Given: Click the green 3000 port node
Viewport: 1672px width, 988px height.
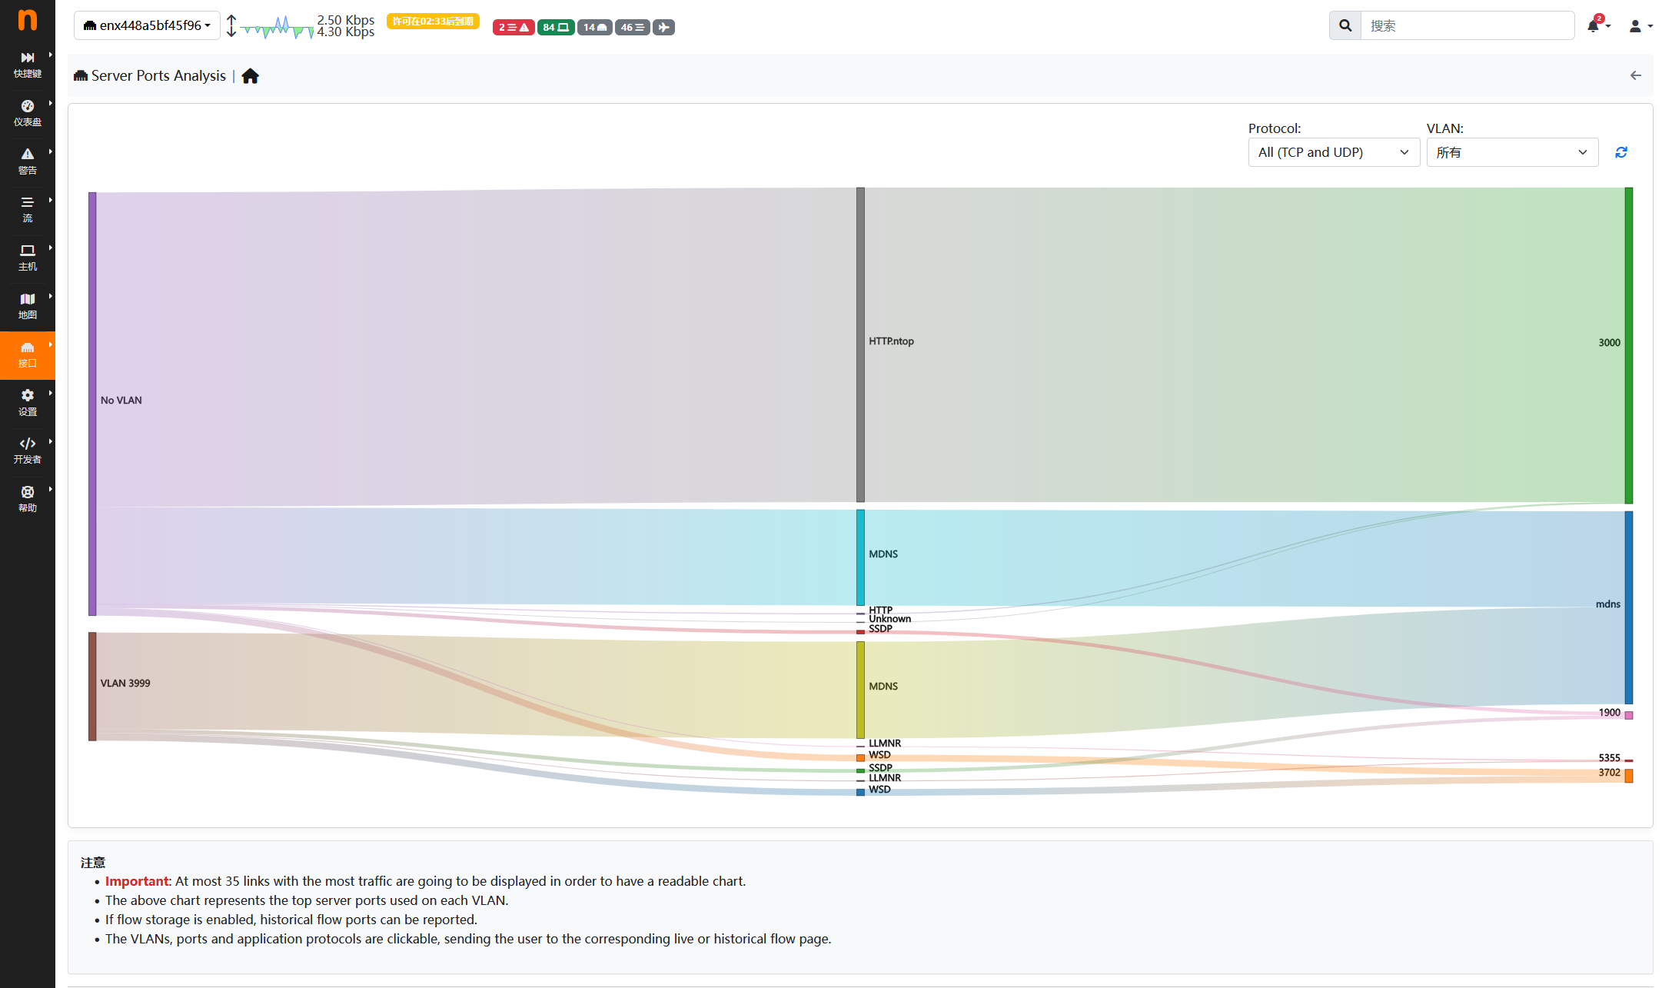Looking at the screenshot, I should 1628,344.
